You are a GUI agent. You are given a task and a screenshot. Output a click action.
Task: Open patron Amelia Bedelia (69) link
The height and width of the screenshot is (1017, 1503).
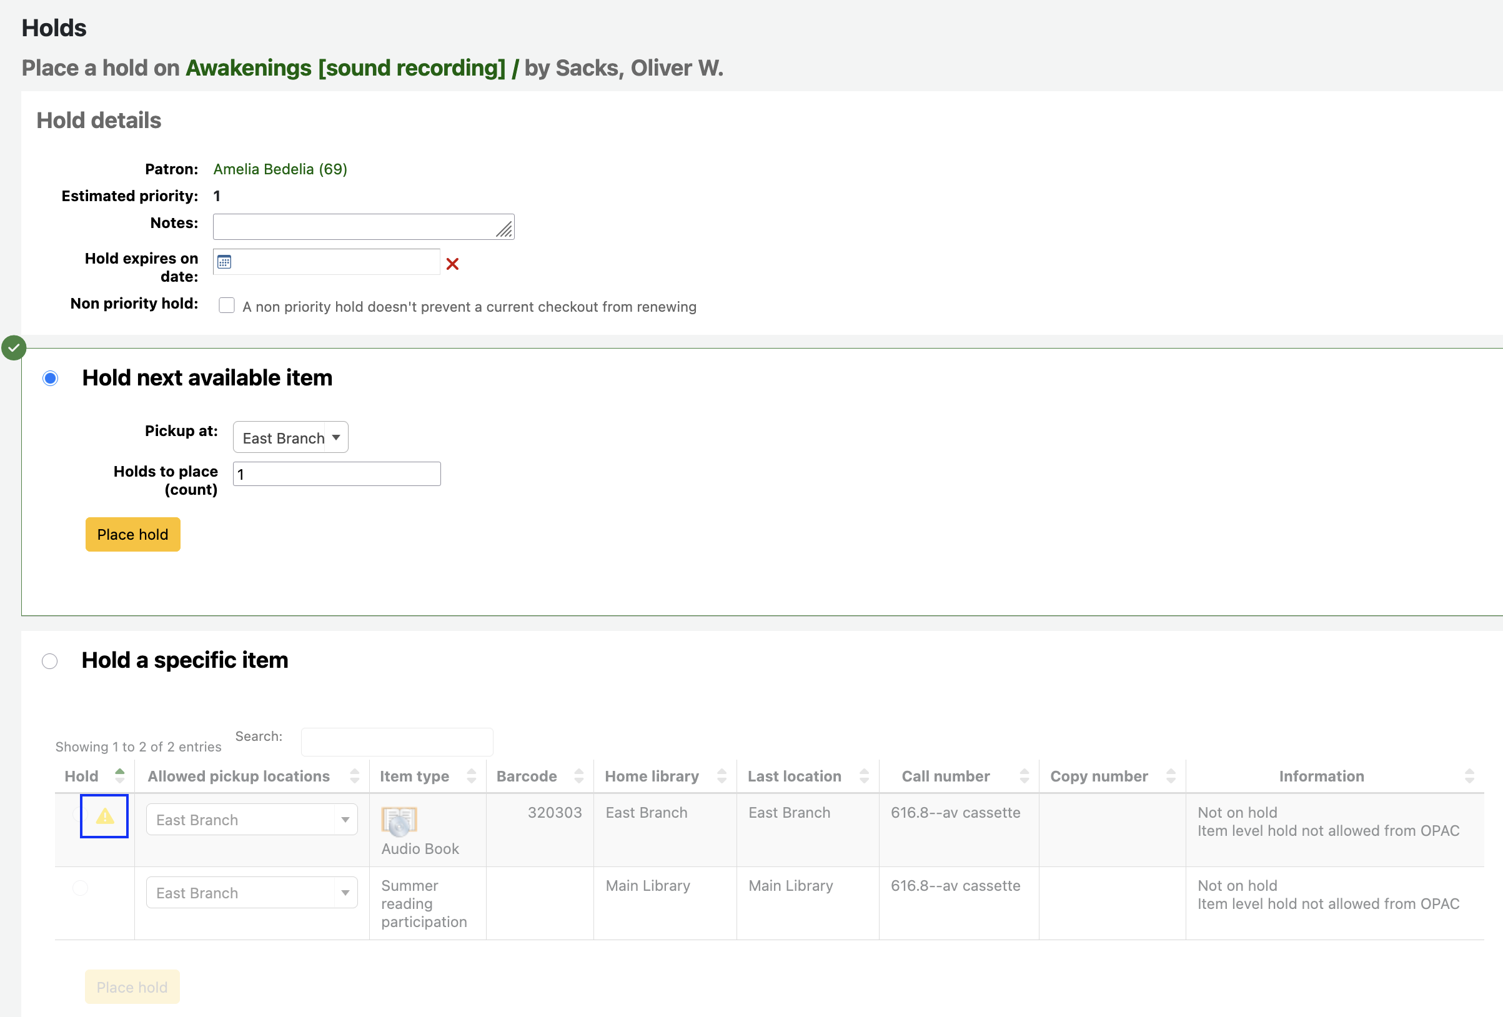pos(280,169)
